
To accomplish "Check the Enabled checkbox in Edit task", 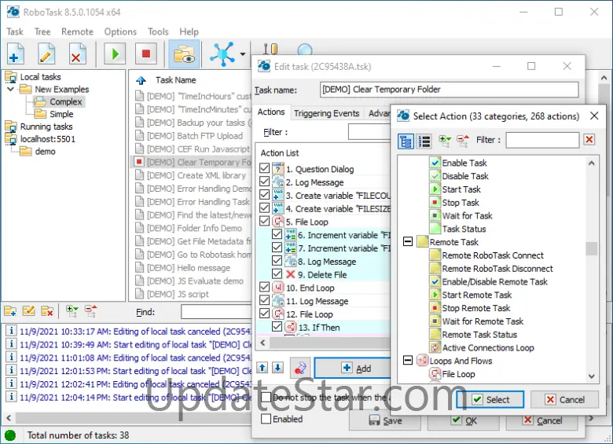I will coord(266,419).
